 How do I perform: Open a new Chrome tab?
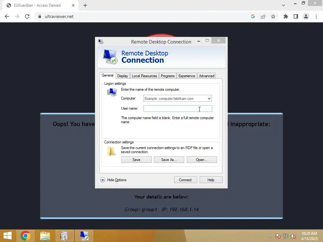(x=85, y=5)
